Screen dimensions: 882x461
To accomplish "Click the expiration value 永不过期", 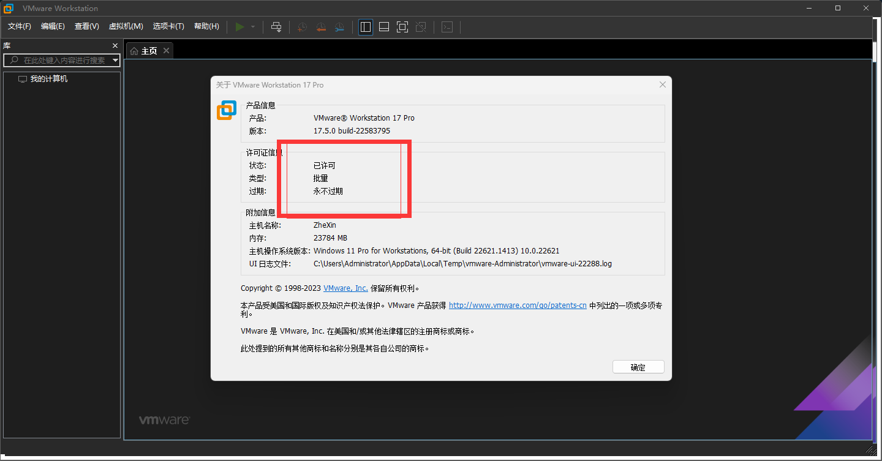I will [328, 192].
